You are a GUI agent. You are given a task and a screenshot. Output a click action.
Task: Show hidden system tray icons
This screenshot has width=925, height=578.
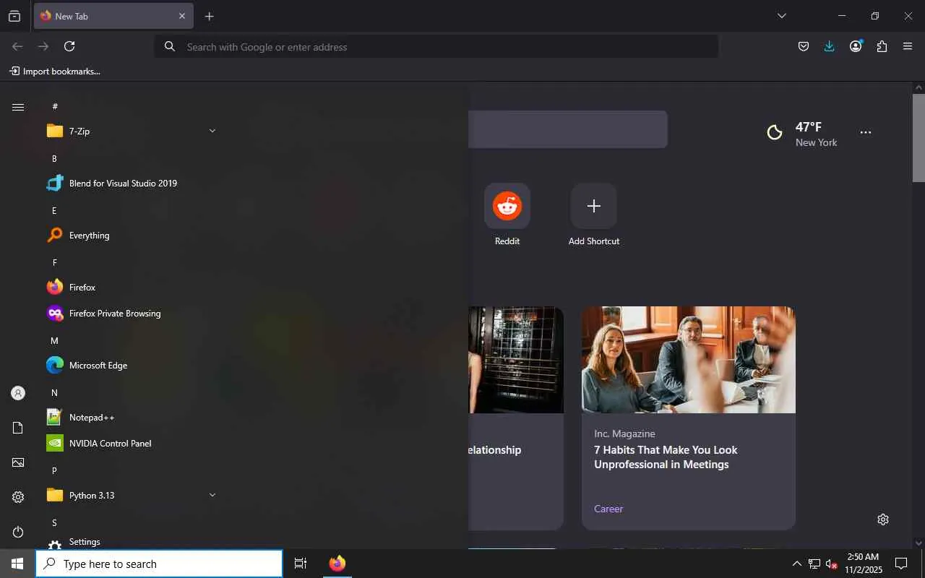tap(796, 564)
